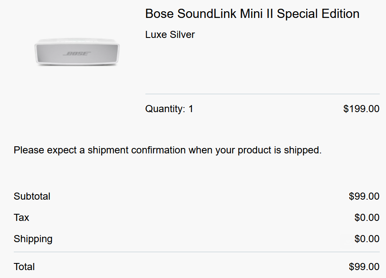Click the Quantity: 1 text
386x278 pixels.
coord(169,109)
